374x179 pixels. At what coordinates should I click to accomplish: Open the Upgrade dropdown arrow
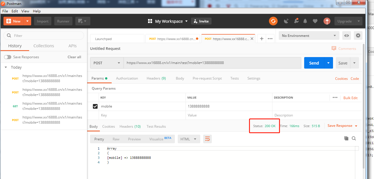359,21
